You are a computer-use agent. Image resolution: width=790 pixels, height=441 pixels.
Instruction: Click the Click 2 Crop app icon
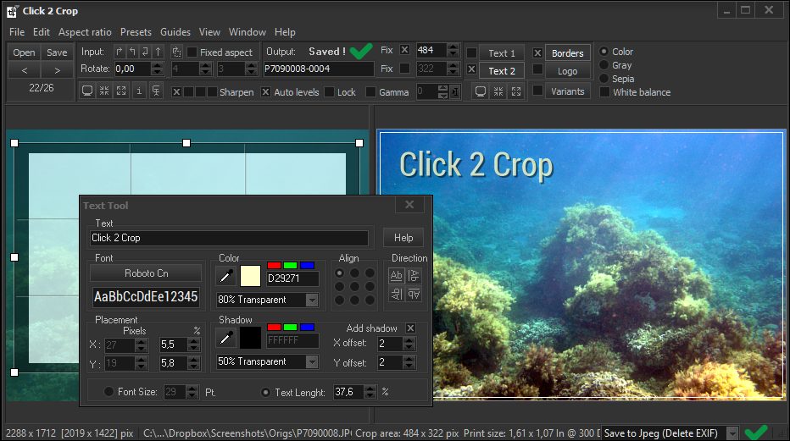pyautogui.click(x=12, y=11)
